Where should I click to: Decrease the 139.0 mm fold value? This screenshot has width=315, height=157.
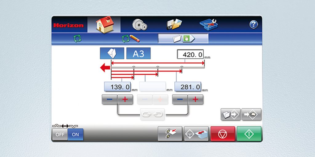pyautogui.click(x=110, y=99)
